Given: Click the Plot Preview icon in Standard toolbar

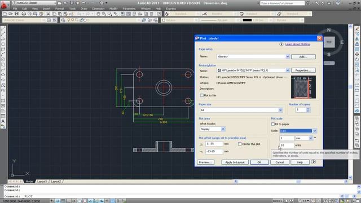Looking at the screenshot, I should pos(29,14).
